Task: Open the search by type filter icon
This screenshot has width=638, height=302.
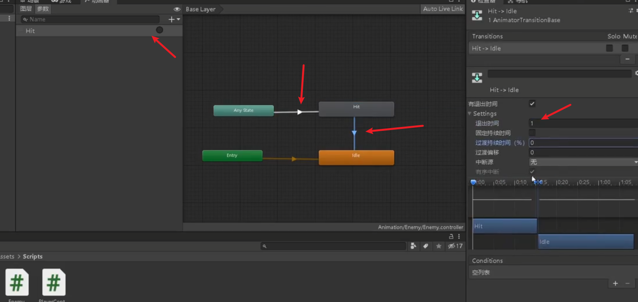Action: tap(413, 246)
